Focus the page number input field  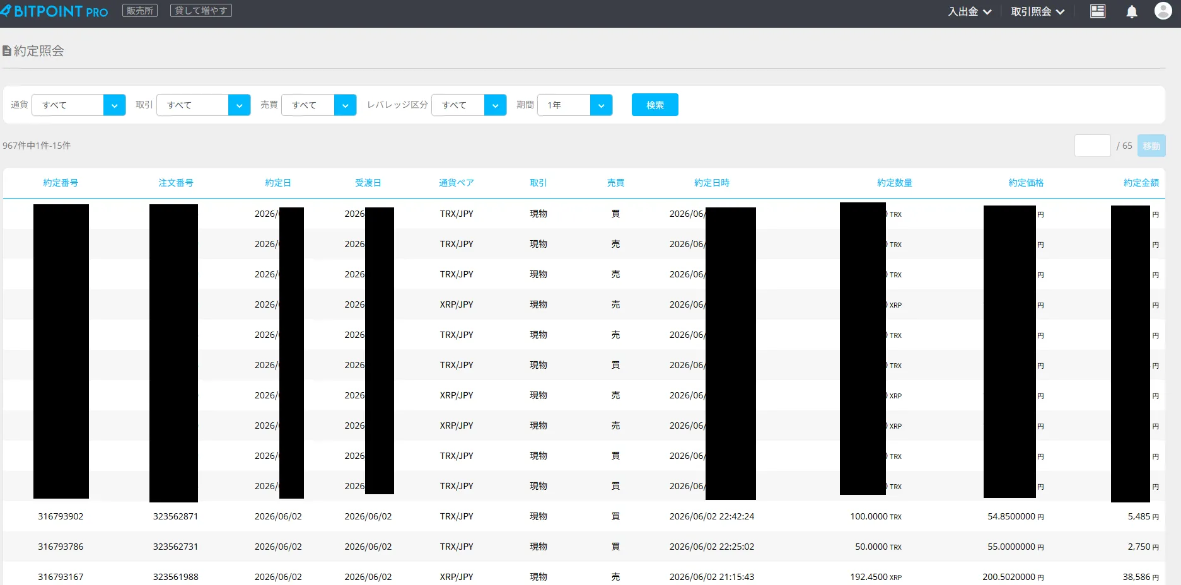click(1093, 146)
